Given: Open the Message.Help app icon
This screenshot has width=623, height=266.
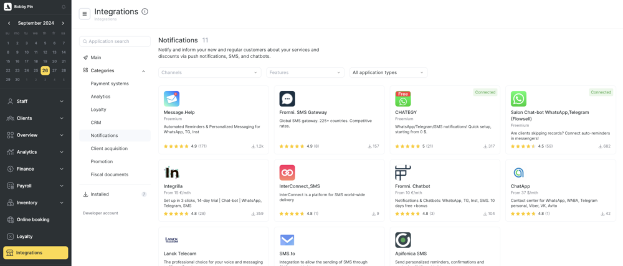Looking at the screenshot, I should click(x=172, y=99).
